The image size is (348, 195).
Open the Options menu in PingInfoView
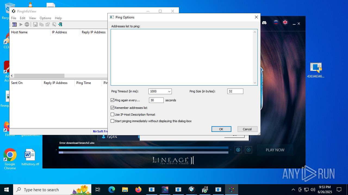[x=45, y=18]
